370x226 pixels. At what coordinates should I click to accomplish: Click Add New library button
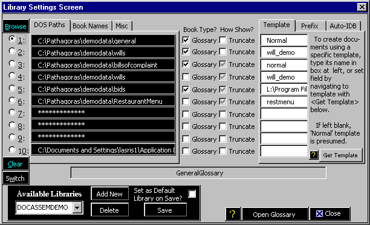click(109, 194)
